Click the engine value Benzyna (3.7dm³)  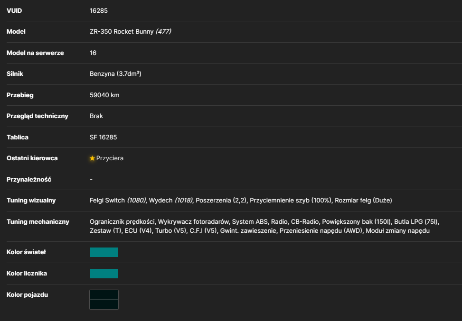click(115, 74)
